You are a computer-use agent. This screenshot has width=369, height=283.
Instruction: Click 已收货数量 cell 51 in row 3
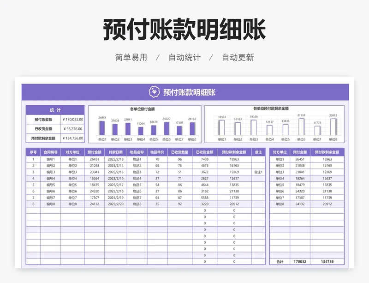coord(180,172)
